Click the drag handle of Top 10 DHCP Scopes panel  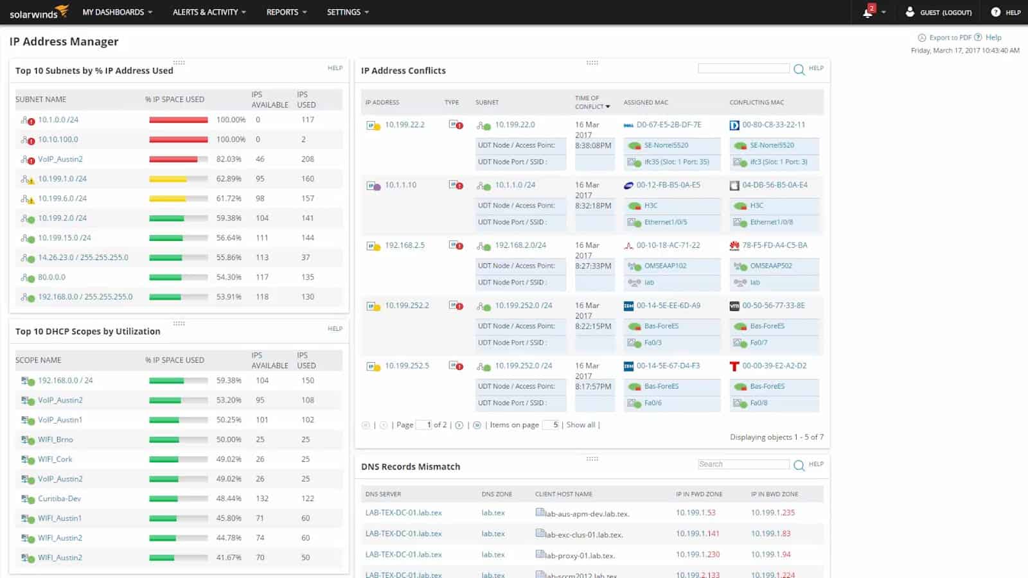click(179, 323)
